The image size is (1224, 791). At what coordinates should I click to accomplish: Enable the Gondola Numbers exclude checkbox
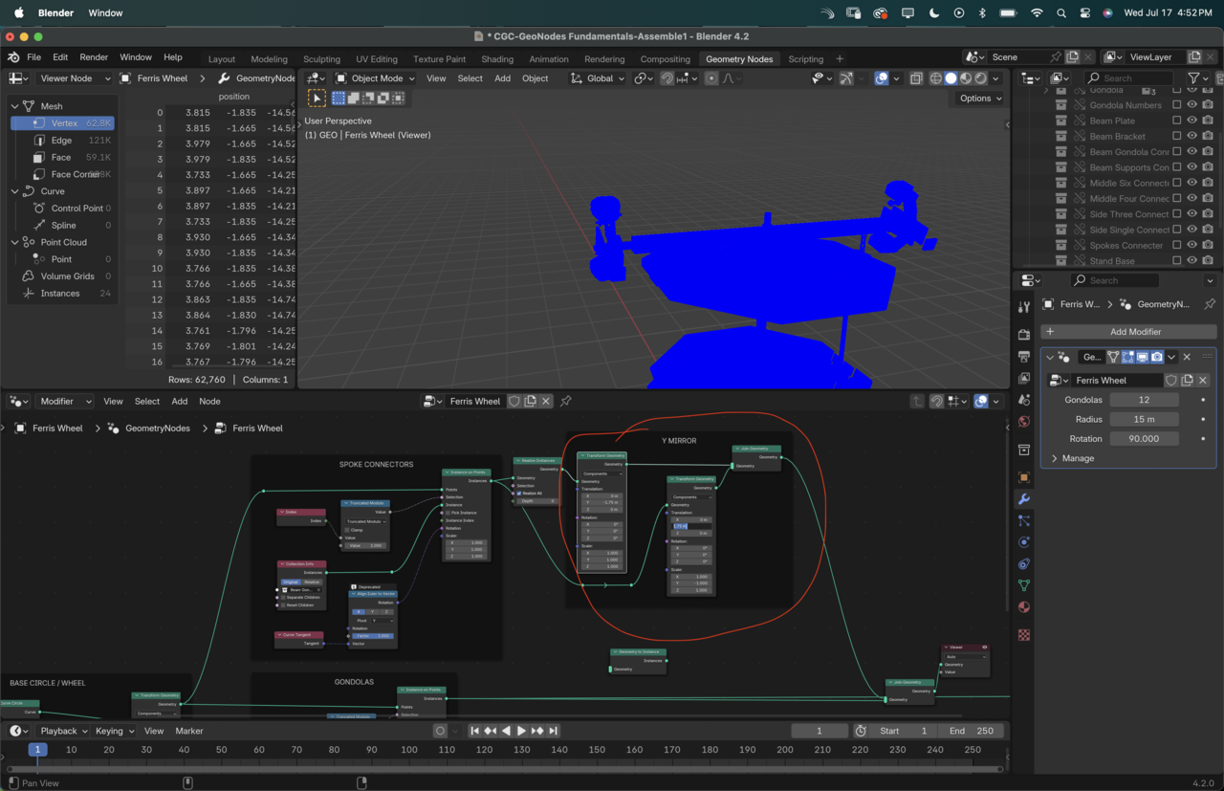point(1176,105)
